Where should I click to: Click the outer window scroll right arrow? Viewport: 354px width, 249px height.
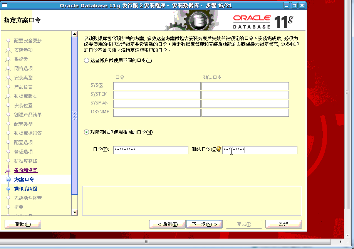(341, 242)
